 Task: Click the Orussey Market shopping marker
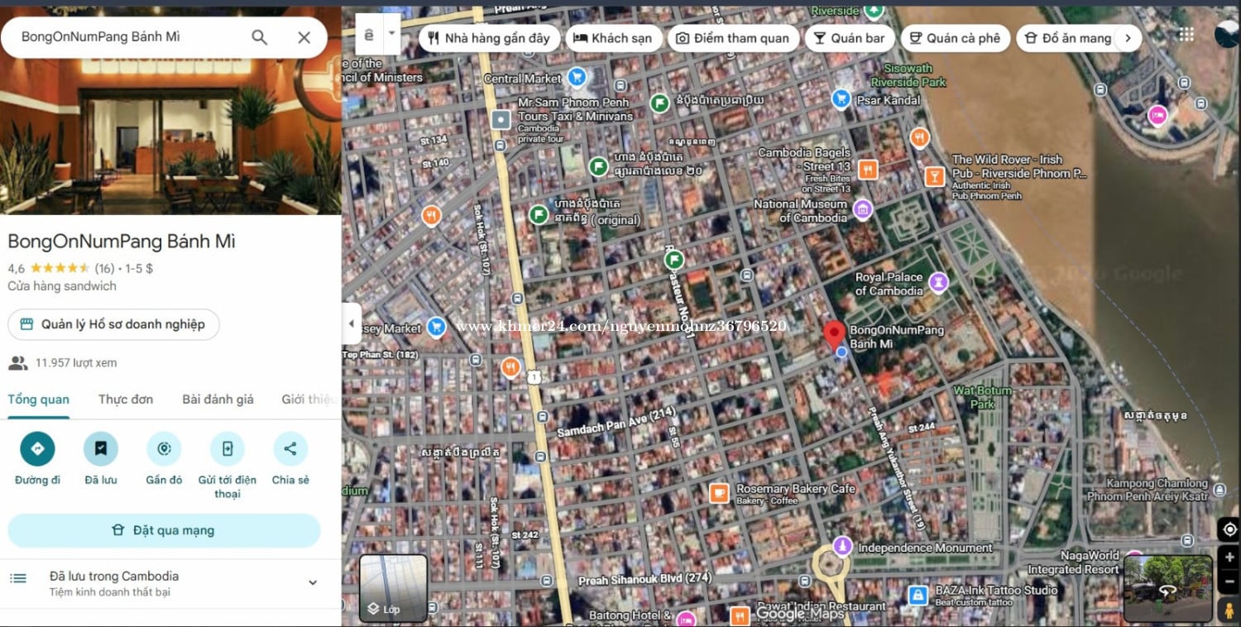(x=437, y=328)
